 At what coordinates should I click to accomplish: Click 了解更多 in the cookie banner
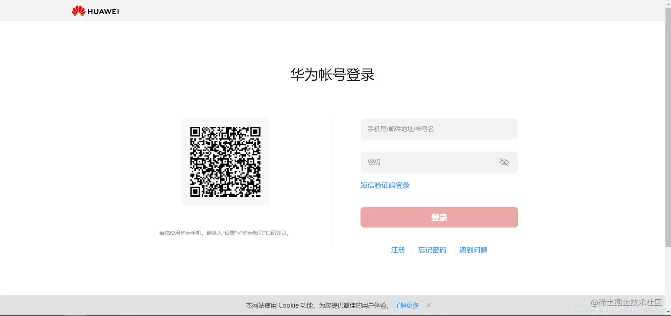(x=406, y=305)
